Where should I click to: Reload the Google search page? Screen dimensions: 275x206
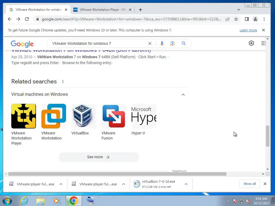(27, 19)
